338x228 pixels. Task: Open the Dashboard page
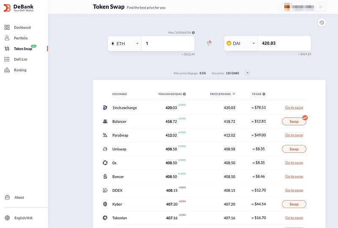pyautogui.click(x=22, y=27)
